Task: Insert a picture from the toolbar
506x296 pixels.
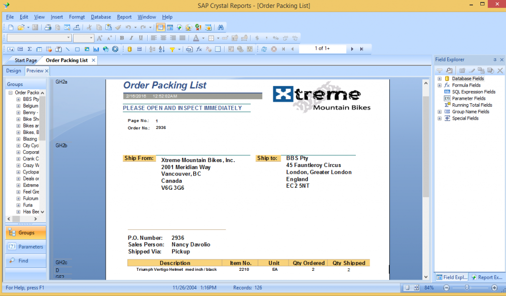Action: pyautogui.click(x=87, y=49)
